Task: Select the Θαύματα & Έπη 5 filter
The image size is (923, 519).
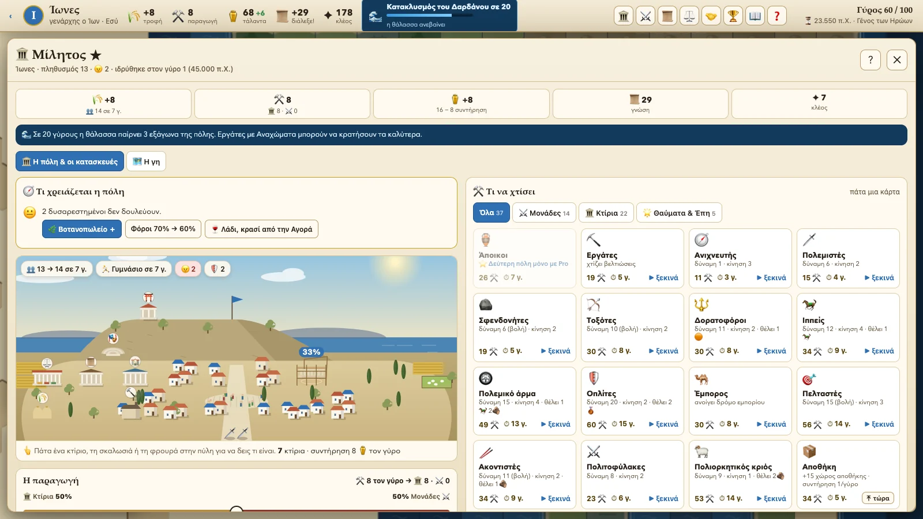Action: tap(679, 213)
